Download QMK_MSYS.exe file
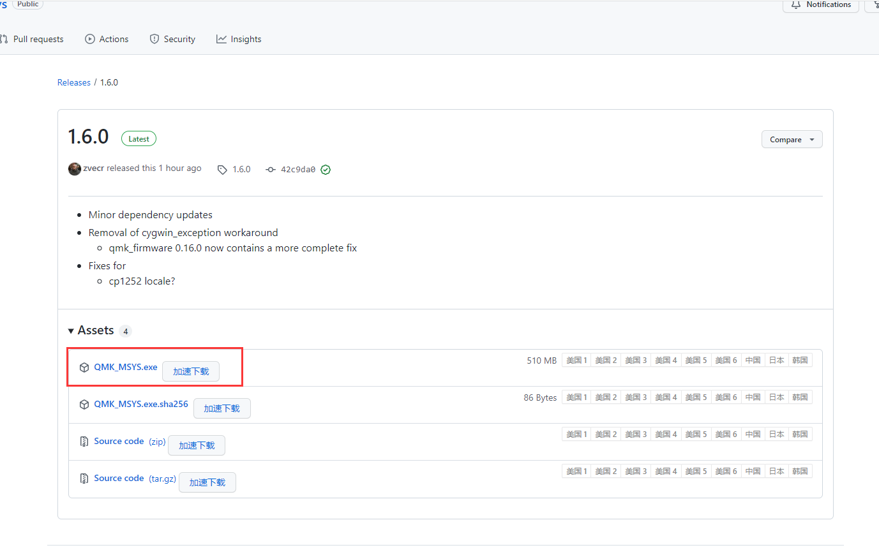This screenshot has height=557, width=879. pos(126,367)
